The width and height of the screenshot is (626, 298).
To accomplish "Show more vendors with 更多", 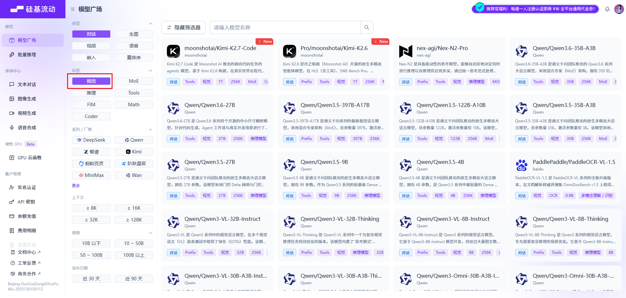I will pos(76,186).
